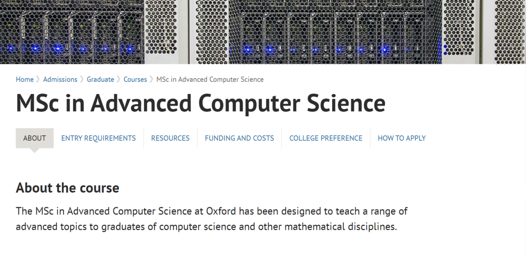Click the phrase 'mathematical disciplines' in the description
526x256 pixels.
point(340,227)
